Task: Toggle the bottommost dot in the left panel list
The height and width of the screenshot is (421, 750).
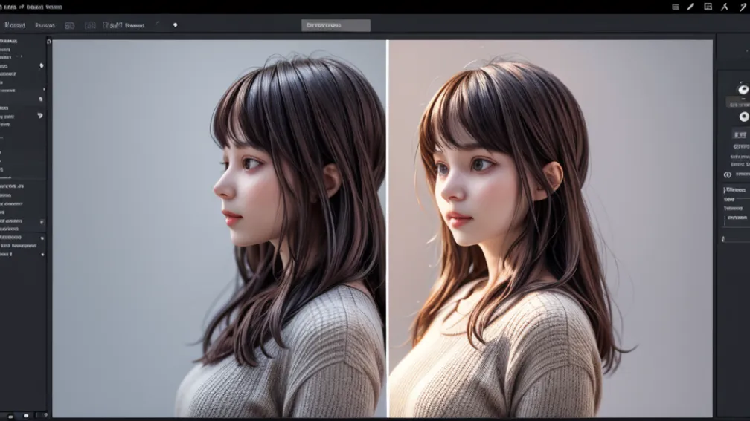Action: pos(42,255)
